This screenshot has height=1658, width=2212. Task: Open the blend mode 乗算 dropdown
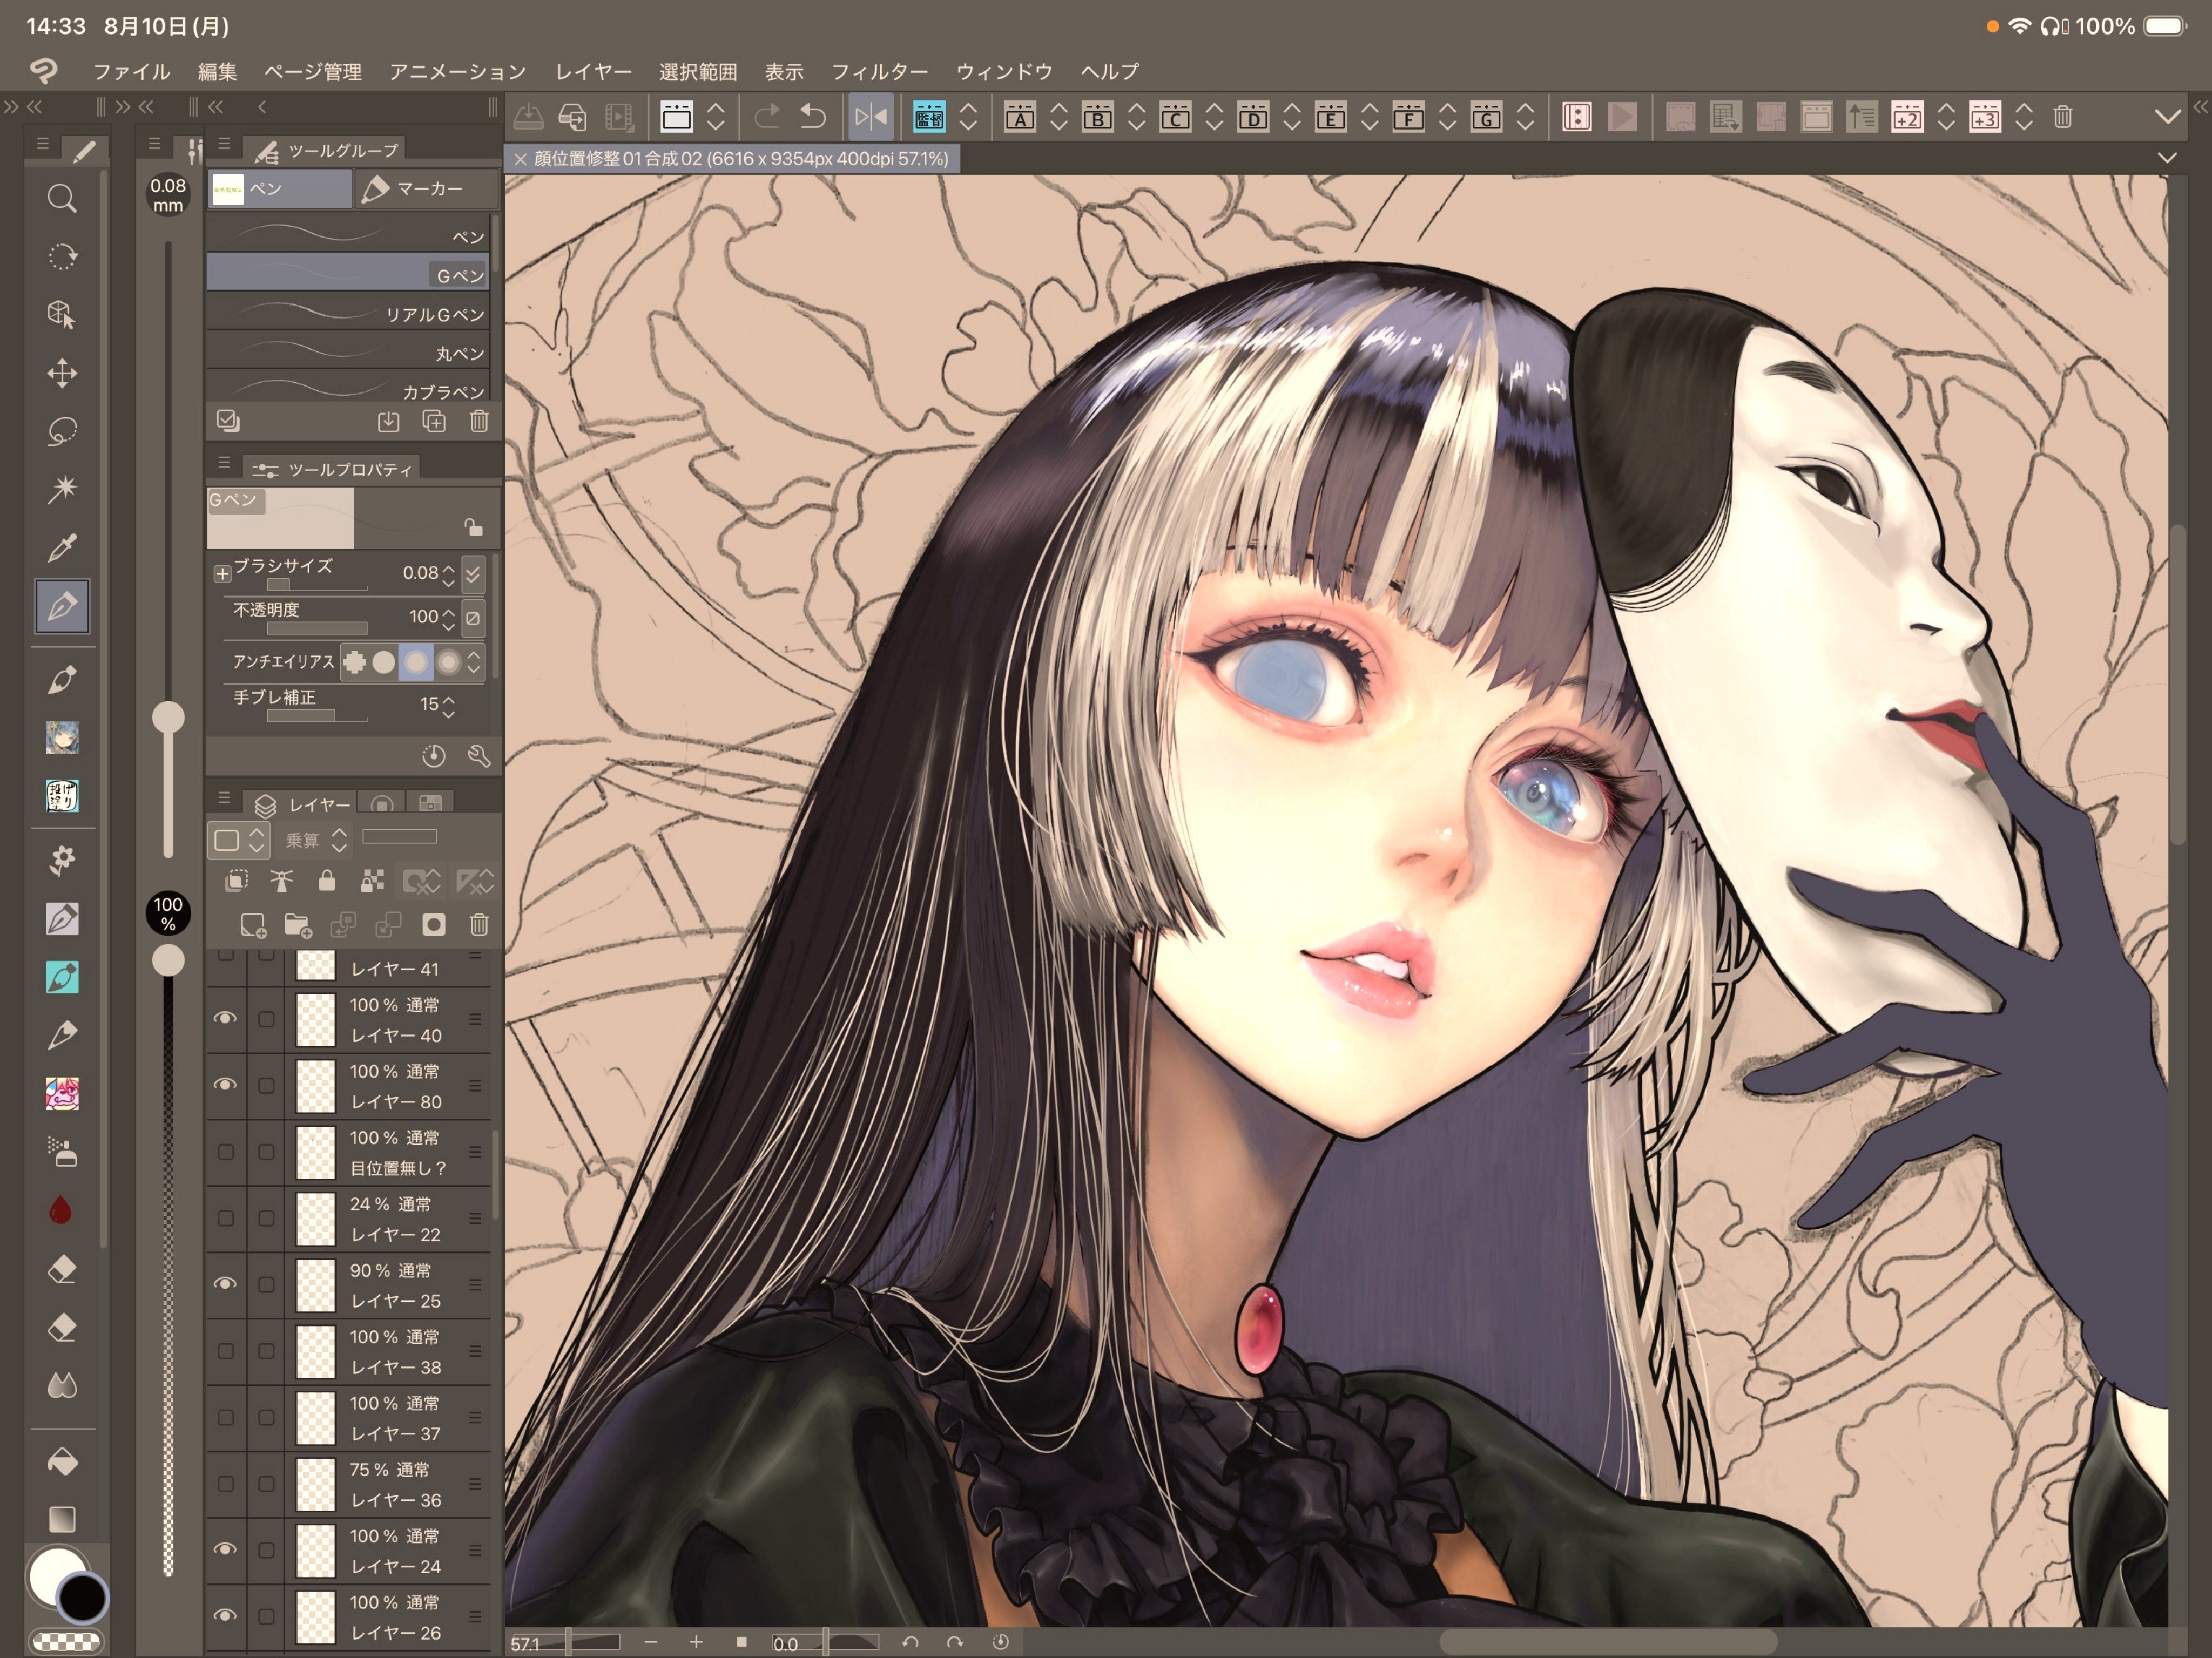point(316,840)
